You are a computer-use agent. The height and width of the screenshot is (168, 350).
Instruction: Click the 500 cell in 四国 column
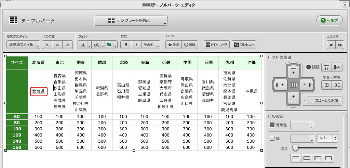click(x=208, y=141)
